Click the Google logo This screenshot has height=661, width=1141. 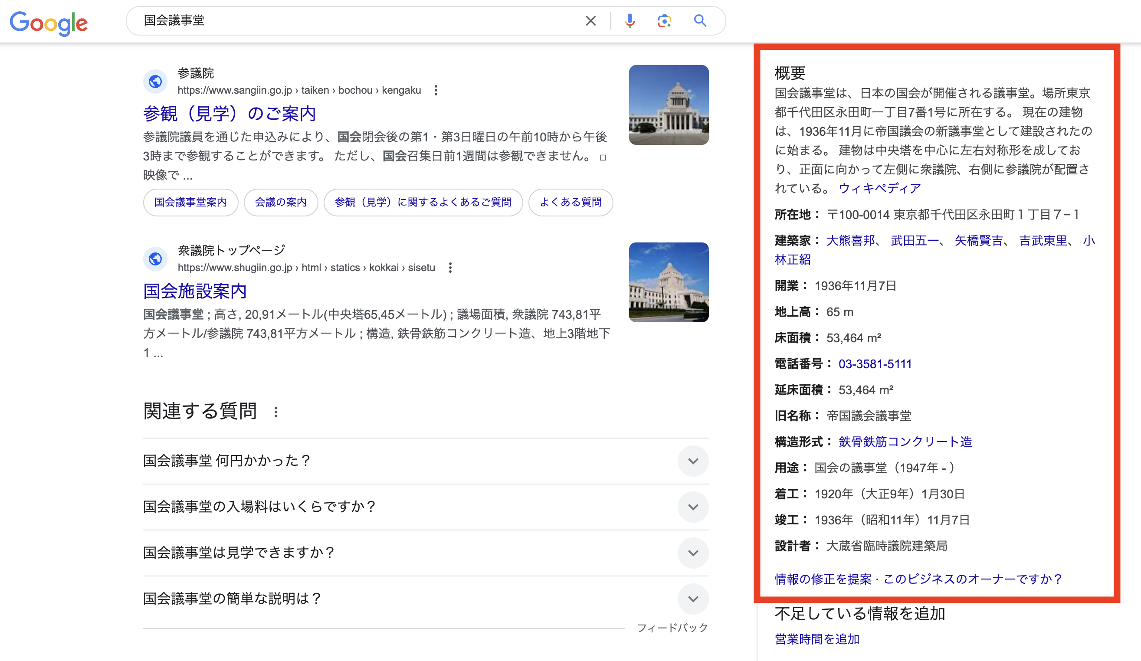pyautogui.click(x=49, y=23)
